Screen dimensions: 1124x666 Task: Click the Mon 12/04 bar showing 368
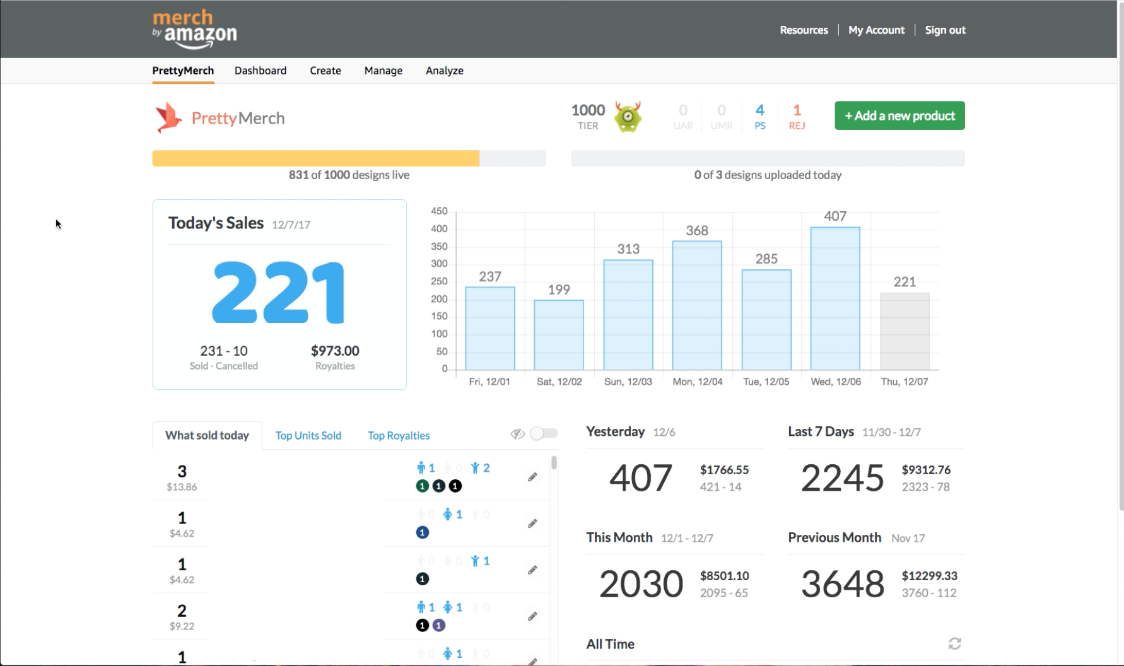pyautogui.click(x=697, y=305)
